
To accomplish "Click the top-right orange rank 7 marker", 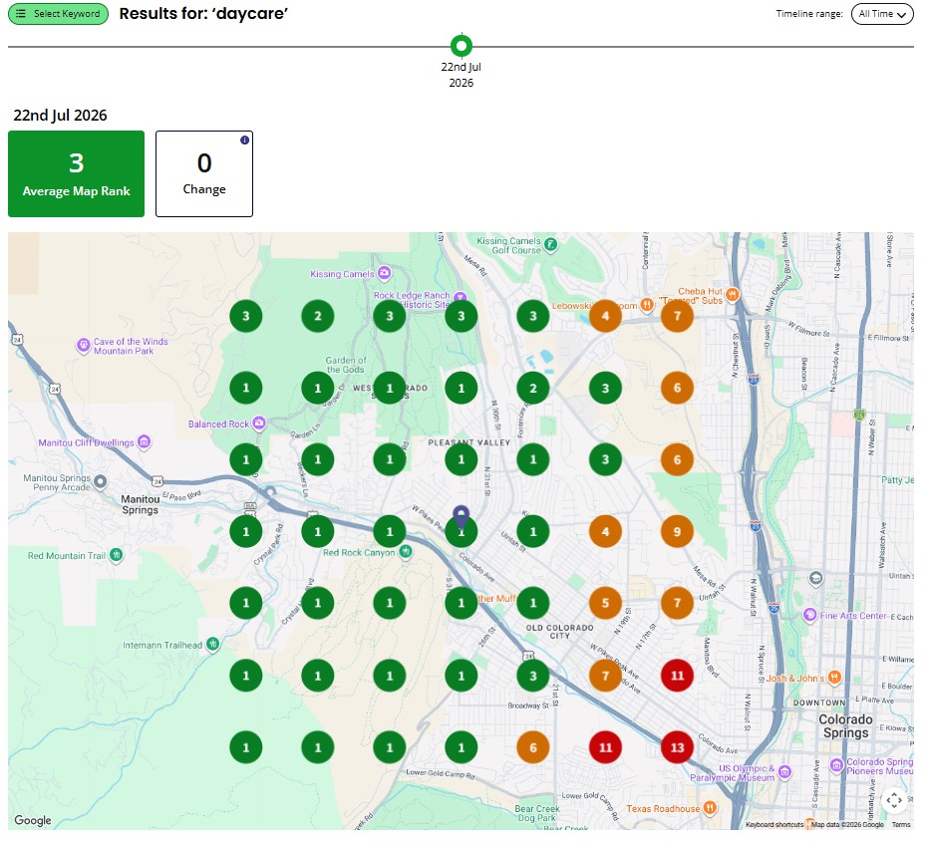I will 677,316.
